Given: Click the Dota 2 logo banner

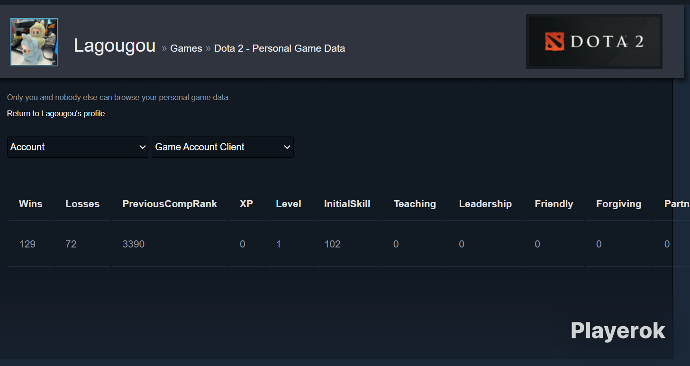Looking at the screenshot, I should point(594,41).
